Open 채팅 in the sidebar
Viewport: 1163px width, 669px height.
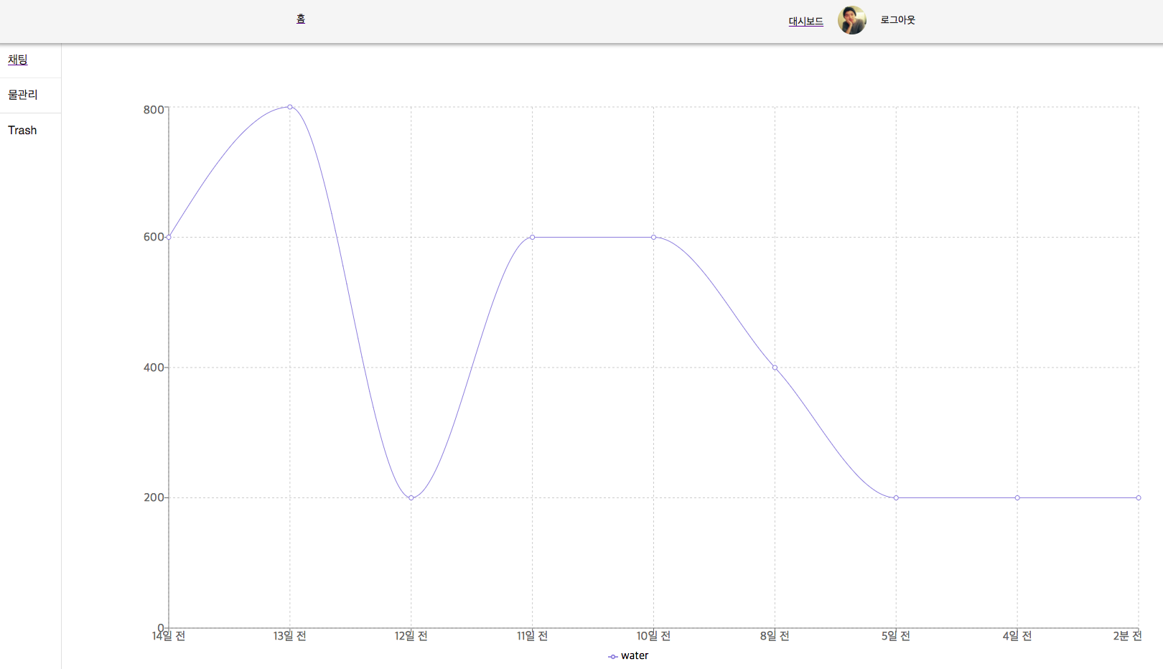18,60
